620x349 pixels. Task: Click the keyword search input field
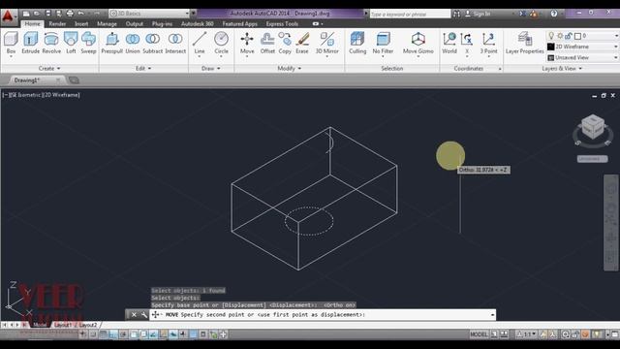point(410,14)
